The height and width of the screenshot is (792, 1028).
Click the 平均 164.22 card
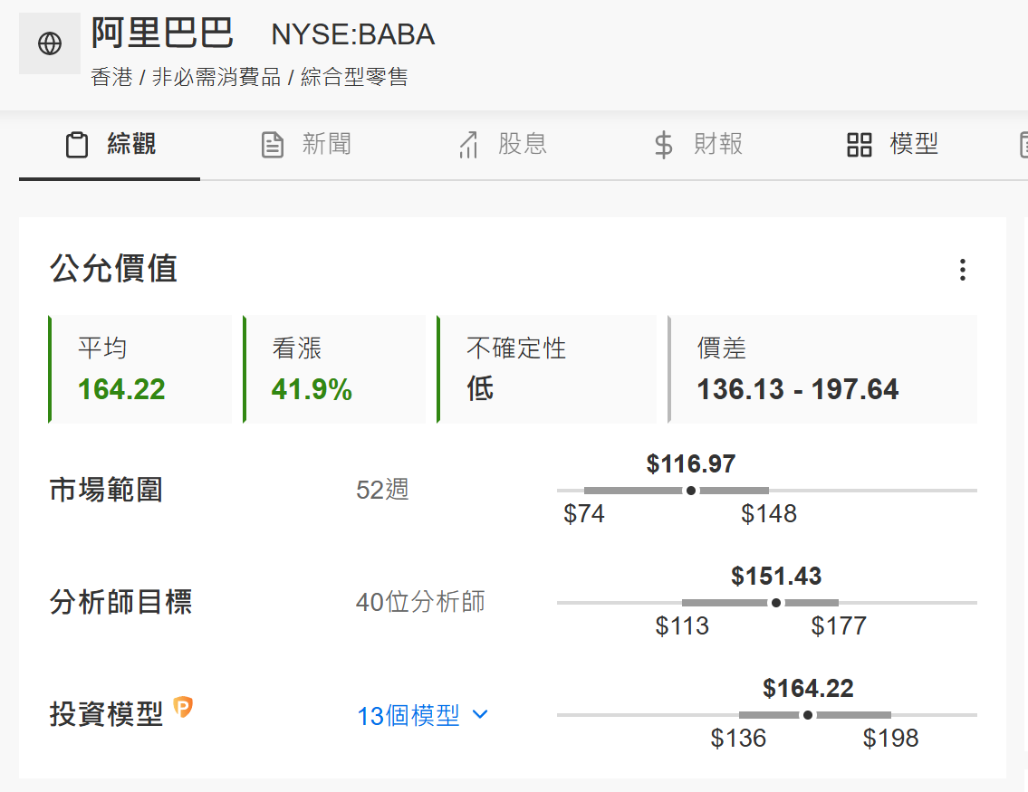click(140, 368)
